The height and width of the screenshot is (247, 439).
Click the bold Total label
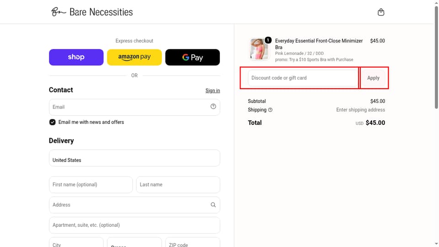255,123
